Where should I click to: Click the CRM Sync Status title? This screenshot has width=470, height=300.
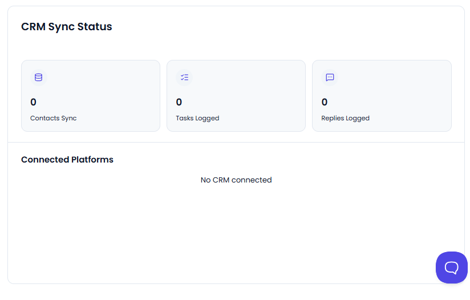pyautogui.click(x=67, y=27)
